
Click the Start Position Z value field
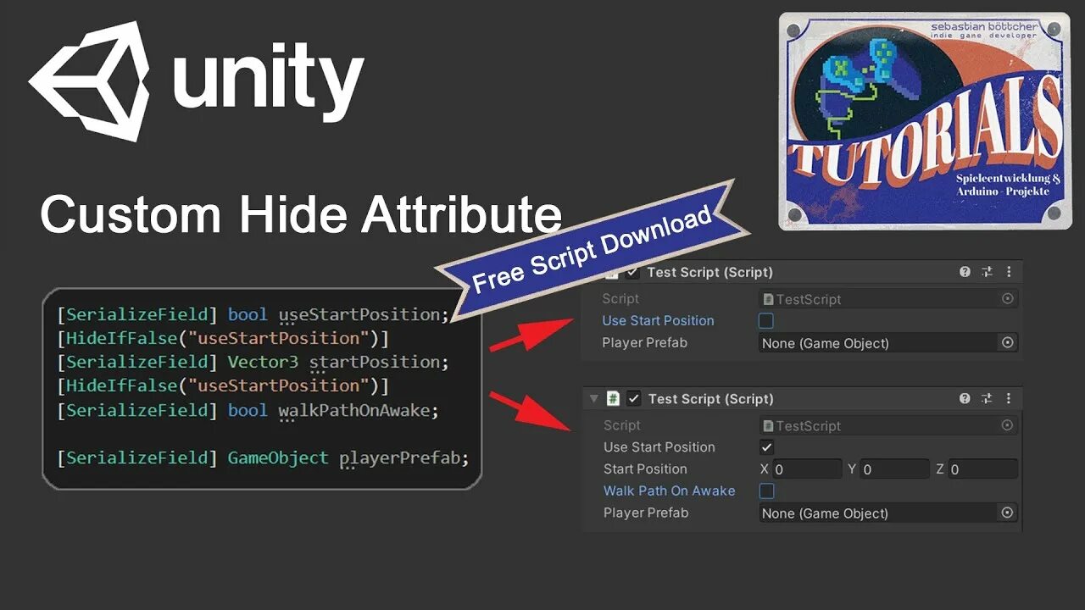tap(983, 469)
